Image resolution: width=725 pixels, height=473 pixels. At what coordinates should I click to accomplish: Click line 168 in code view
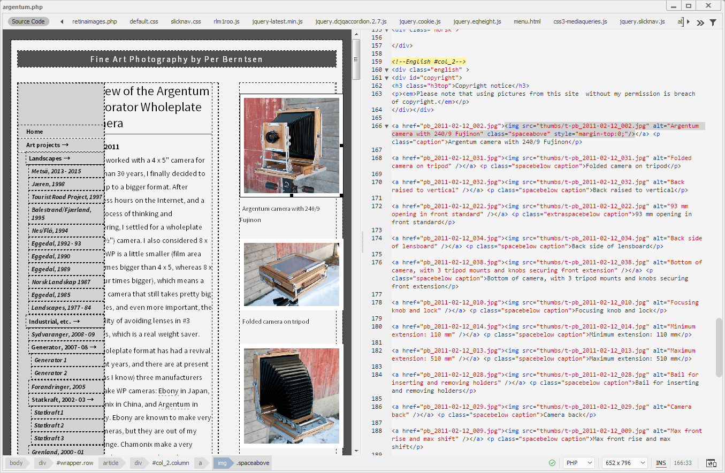pyautogui.click(x=542, y=162)
